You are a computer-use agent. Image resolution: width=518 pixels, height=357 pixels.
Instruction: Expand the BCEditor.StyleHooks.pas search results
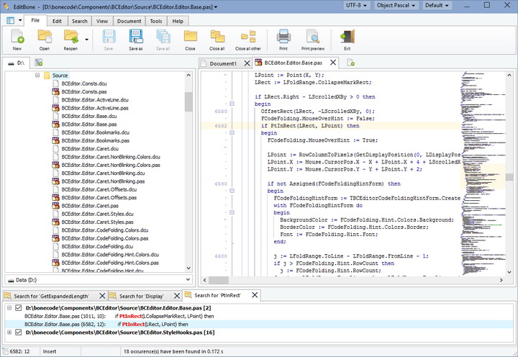point(9,332)
